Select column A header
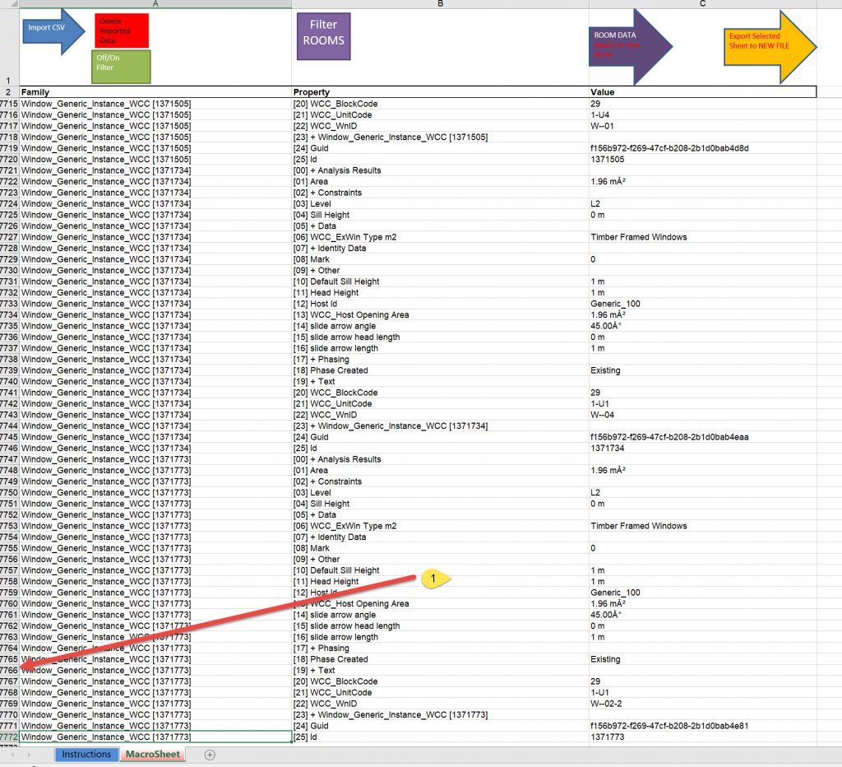The image size is (842, 767). pyautogui.click(x=155, y=4)
